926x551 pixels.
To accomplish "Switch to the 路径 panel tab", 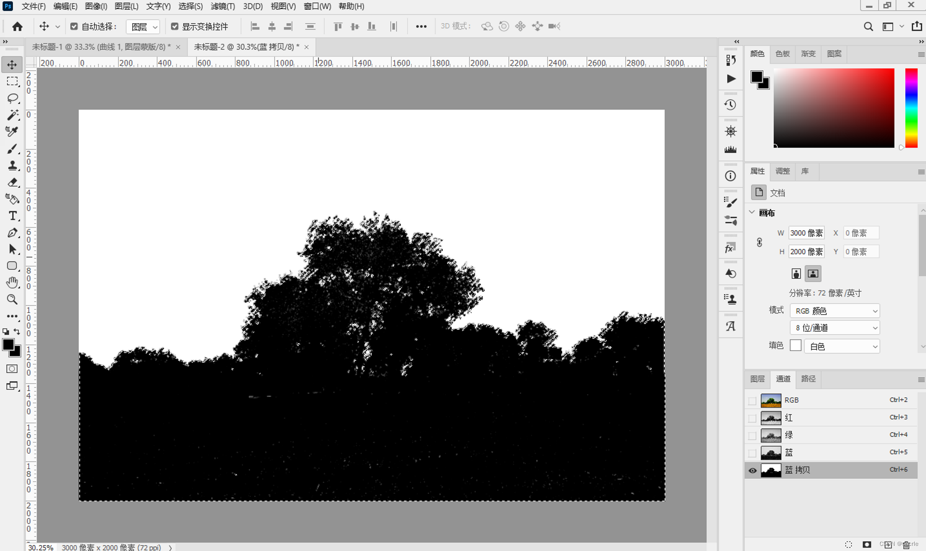I will pyautogui.click(x=808, y=379).
